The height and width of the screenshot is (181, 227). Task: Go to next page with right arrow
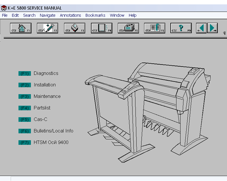[212, 28]
